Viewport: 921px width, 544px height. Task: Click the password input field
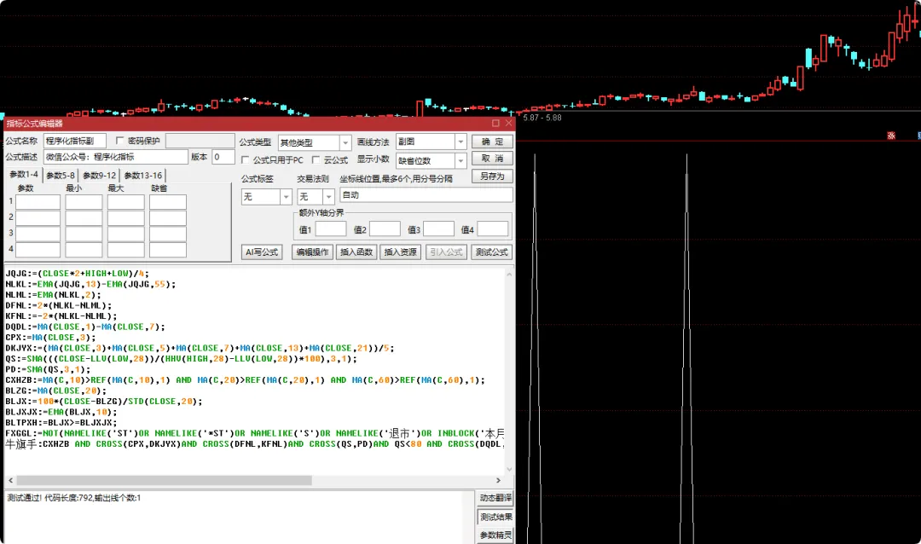pos(200,141)
